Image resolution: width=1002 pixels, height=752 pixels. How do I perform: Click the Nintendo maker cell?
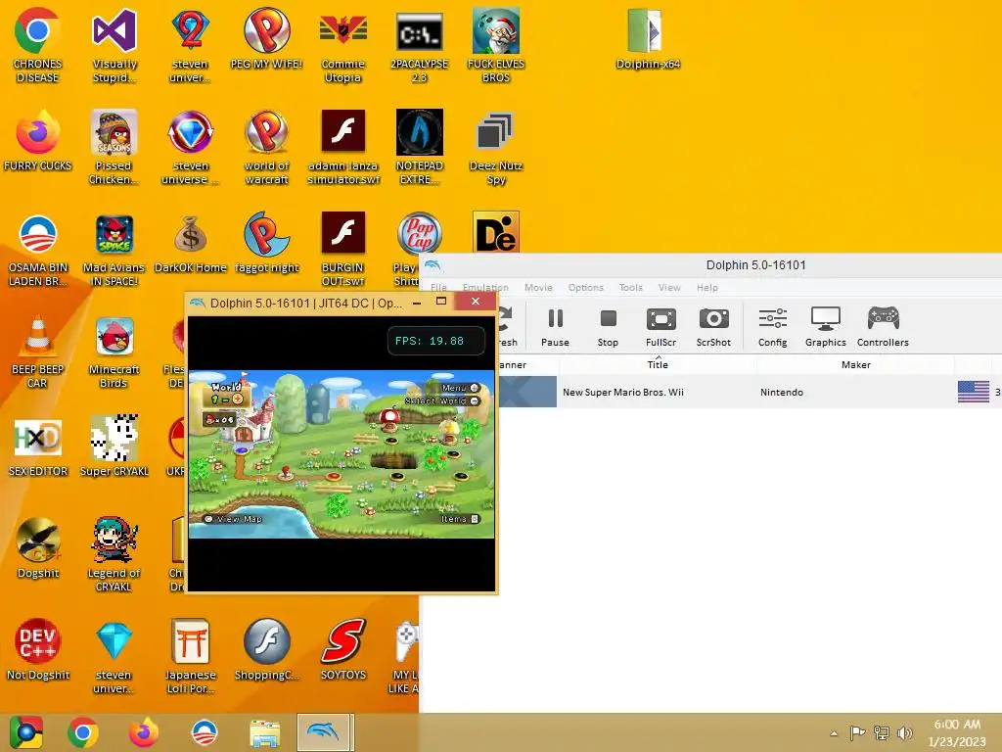[x=782, y=392]
